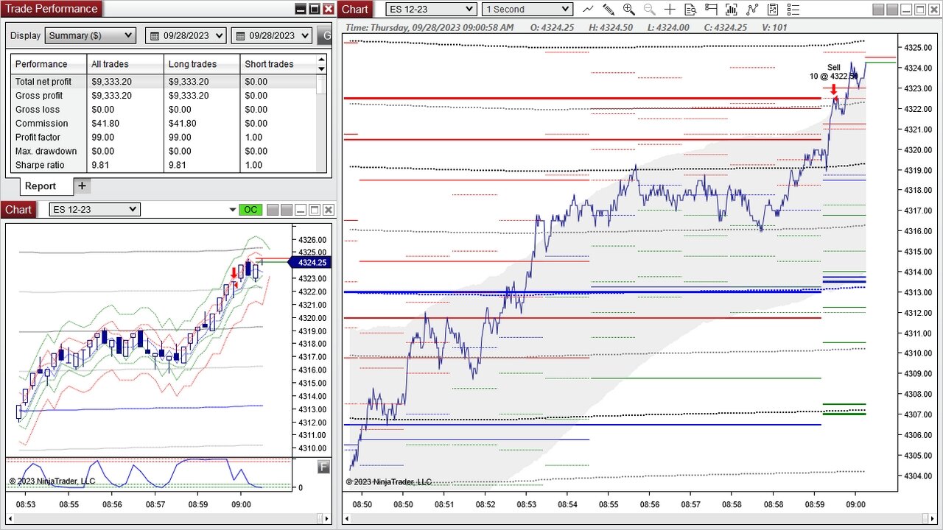Select the Max. drawdown row label
Screen dimensions: 943x530
pyautogui.click(x=46, y=152)
